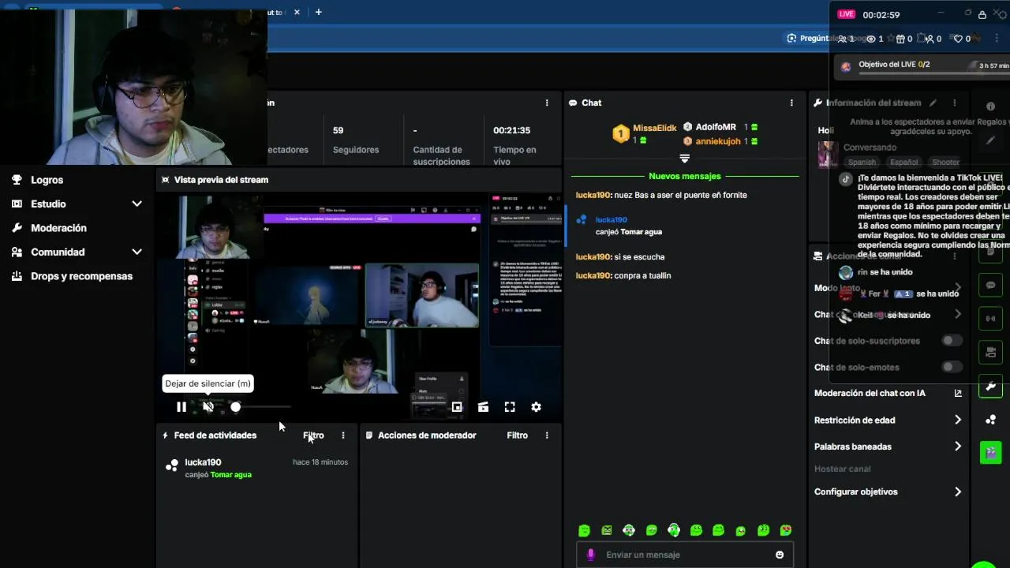This screenshot has width=1010, height=568.
Task: Open new browser tab plus button
Action: point(319,12)
